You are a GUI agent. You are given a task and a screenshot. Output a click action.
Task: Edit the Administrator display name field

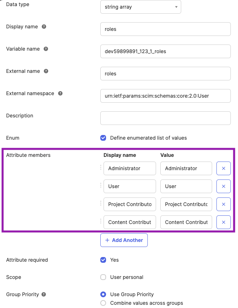[130, 168]
